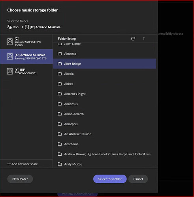Select the [Y:] RIP drive icon
This screenshot has height=197, width=194.
click(10, 71)
